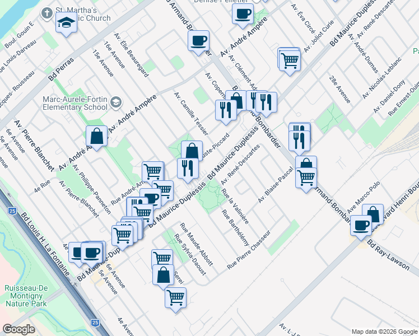Select the Av. Philippe-Panneton label
This screenshot has width=419, height=336.
pos(92,189)
